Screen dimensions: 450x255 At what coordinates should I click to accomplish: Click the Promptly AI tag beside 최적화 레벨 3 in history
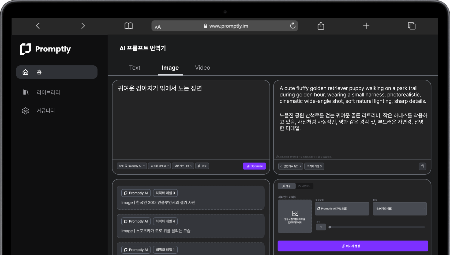136,193
